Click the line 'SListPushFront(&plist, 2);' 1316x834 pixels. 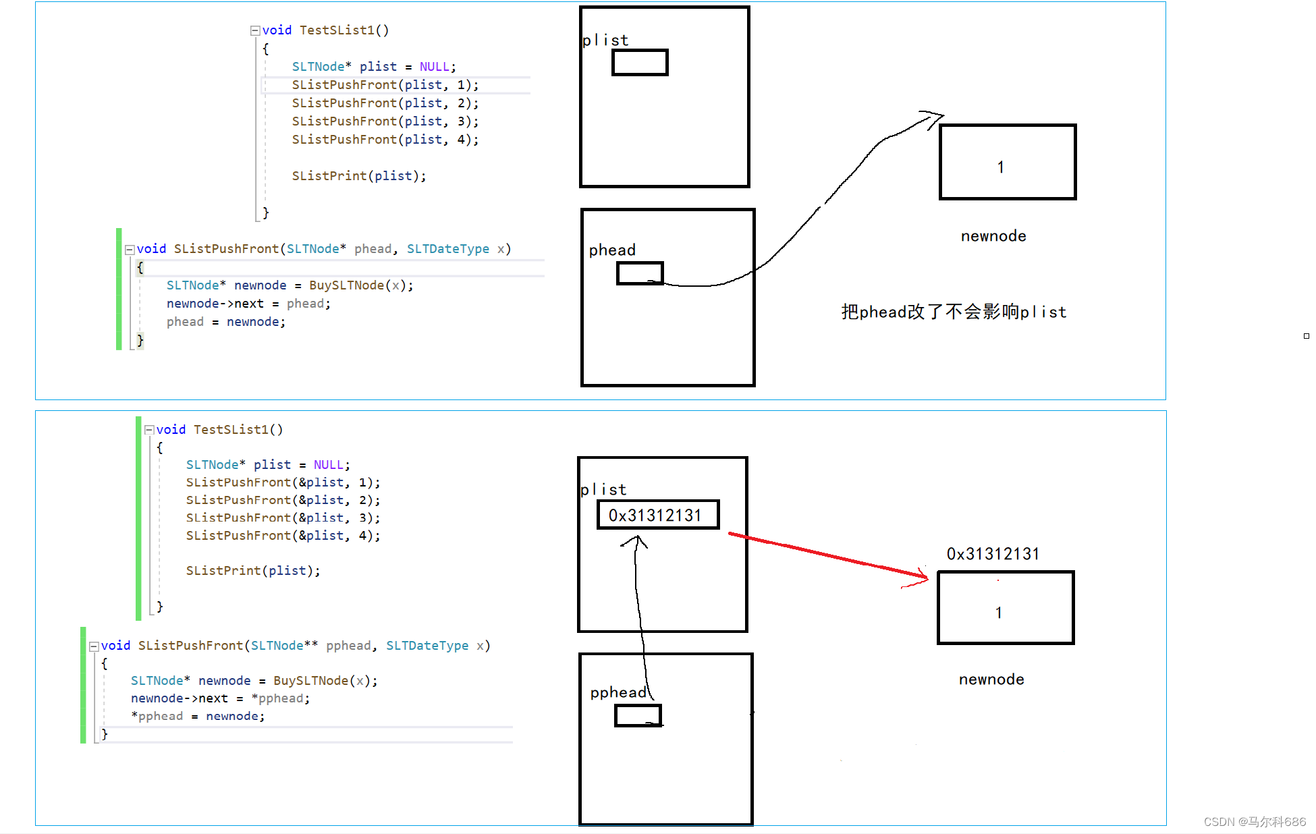click(283, 500)
